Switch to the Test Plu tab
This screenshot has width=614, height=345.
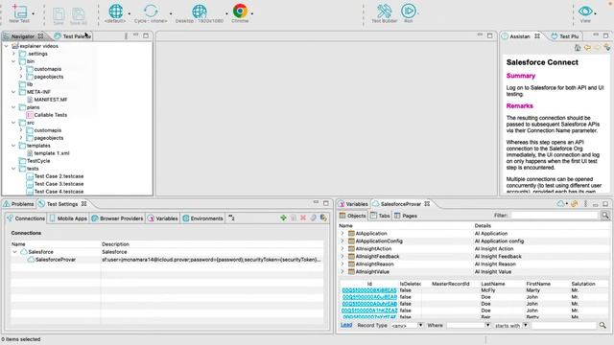565,36
